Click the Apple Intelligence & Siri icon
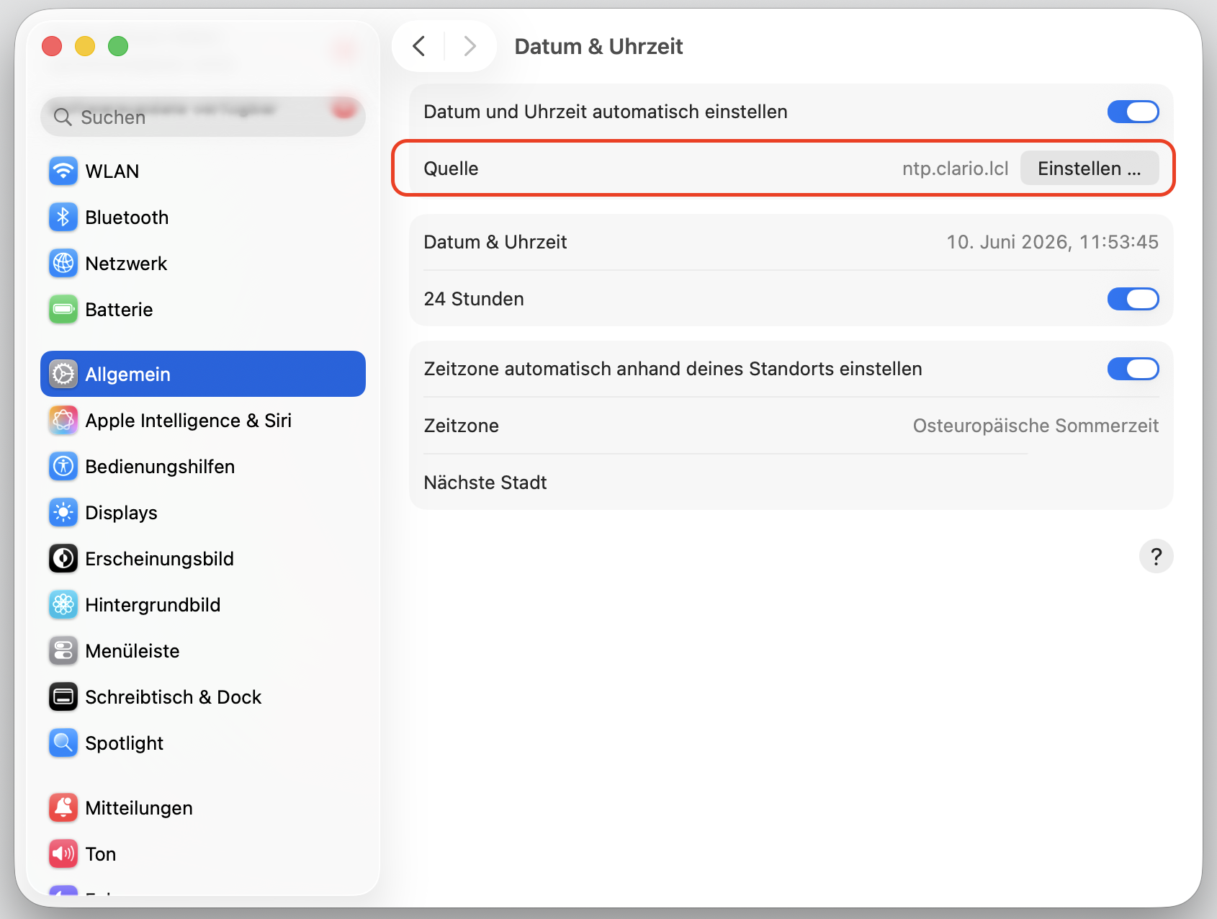1217x919 pixels. pyautogui.click(x=63, y=421)
